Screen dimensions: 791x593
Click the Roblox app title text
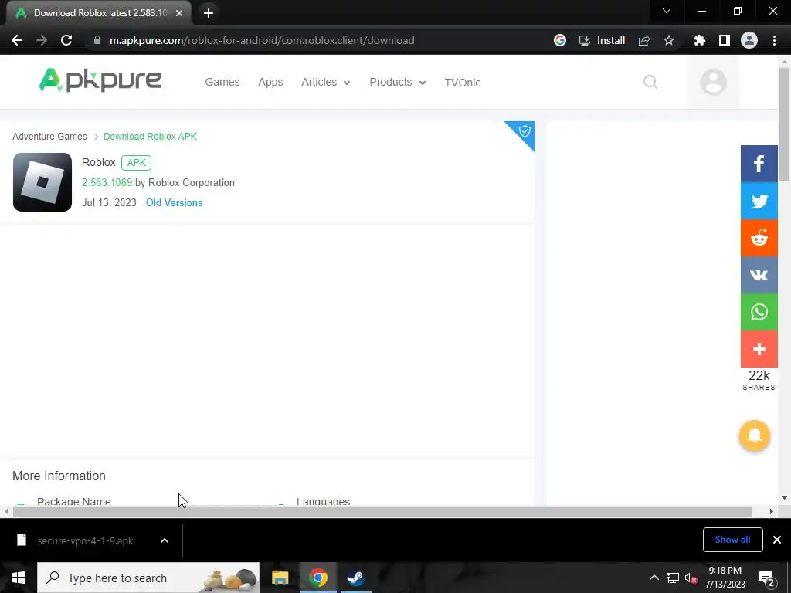[x=99, y=162]
